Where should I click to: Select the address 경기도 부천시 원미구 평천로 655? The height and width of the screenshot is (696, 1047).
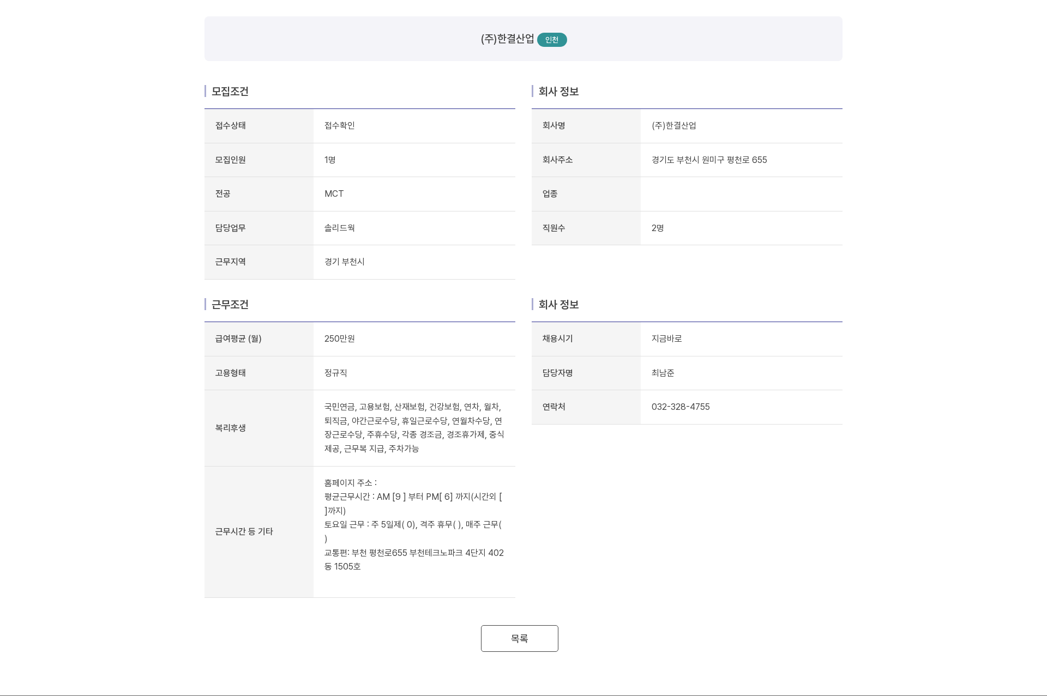click(709, 160)
